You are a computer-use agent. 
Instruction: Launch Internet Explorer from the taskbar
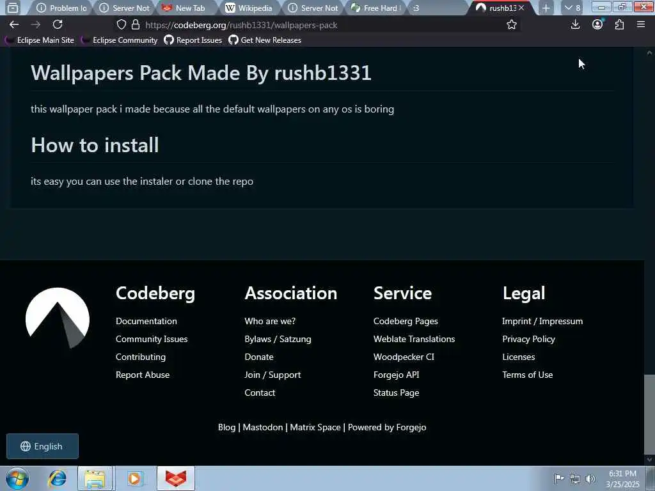(x=57, y=478)
